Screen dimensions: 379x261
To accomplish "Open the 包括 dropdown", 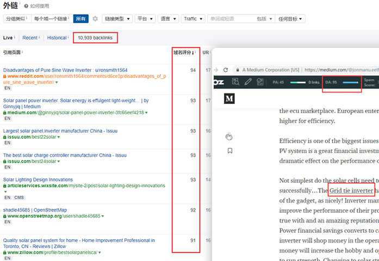I will coord(264,18).
